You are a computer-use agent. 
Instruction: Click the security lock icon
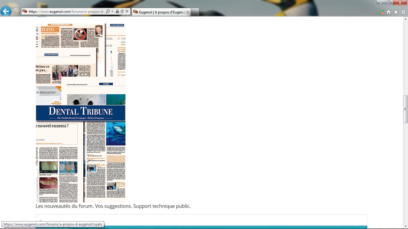coord(117,11)
